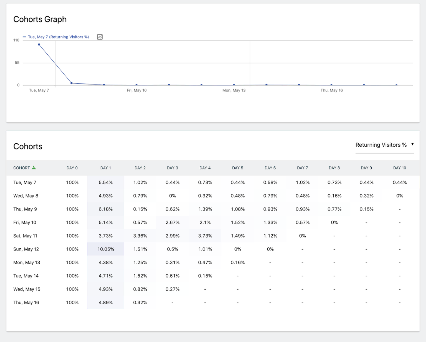This screenshot has height=342, width=426.
Task: Select the DAY 1 column header
Action: point(105,168)
